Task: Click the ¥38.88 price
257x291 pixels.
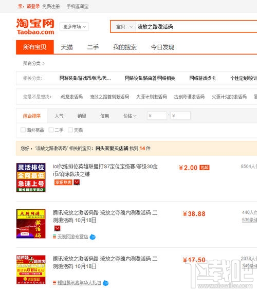Action: [x=194, y=214]
